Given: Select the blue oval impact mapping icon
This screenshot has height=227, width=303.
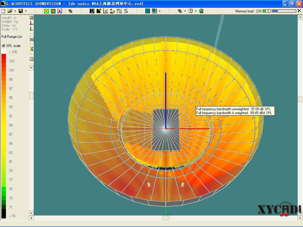Looking at the screenshot, I should coord(60,11).
